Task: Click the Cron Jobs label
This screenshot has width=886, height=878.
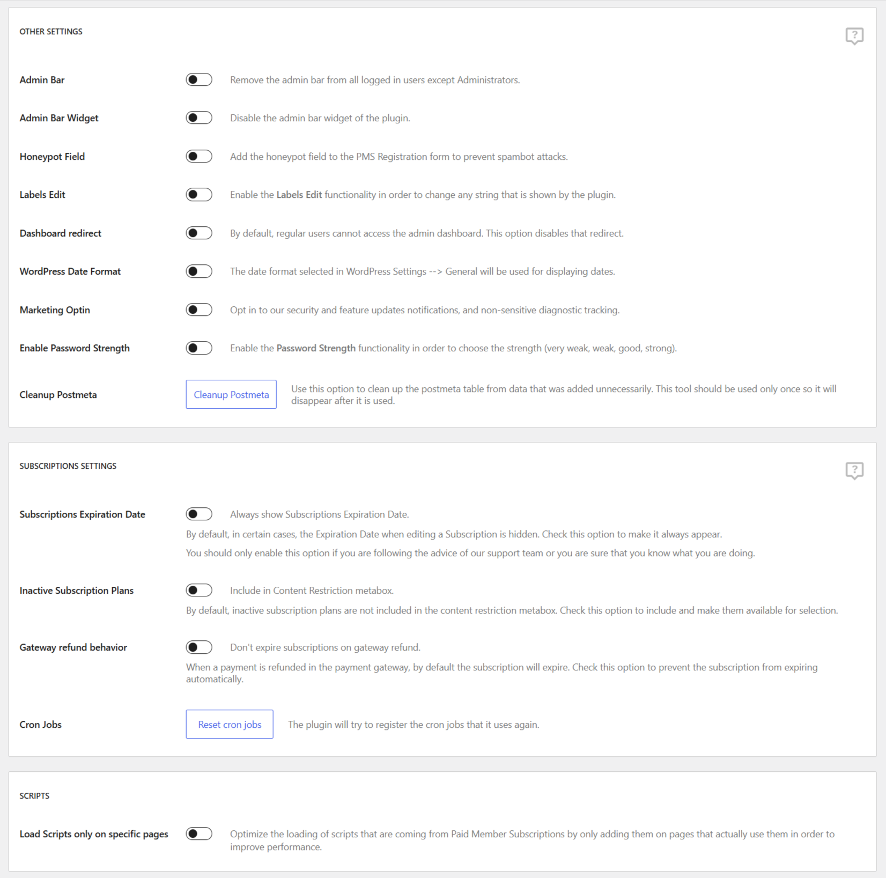Action: point(40,724)
